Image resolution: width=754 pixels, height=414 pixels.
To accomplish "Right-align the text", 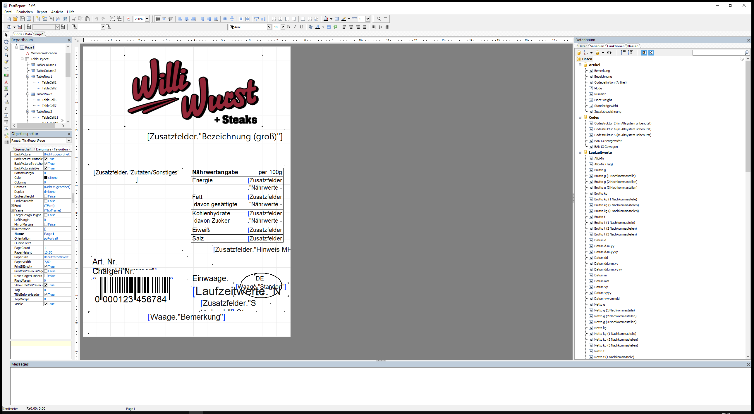I will [358, 27].
